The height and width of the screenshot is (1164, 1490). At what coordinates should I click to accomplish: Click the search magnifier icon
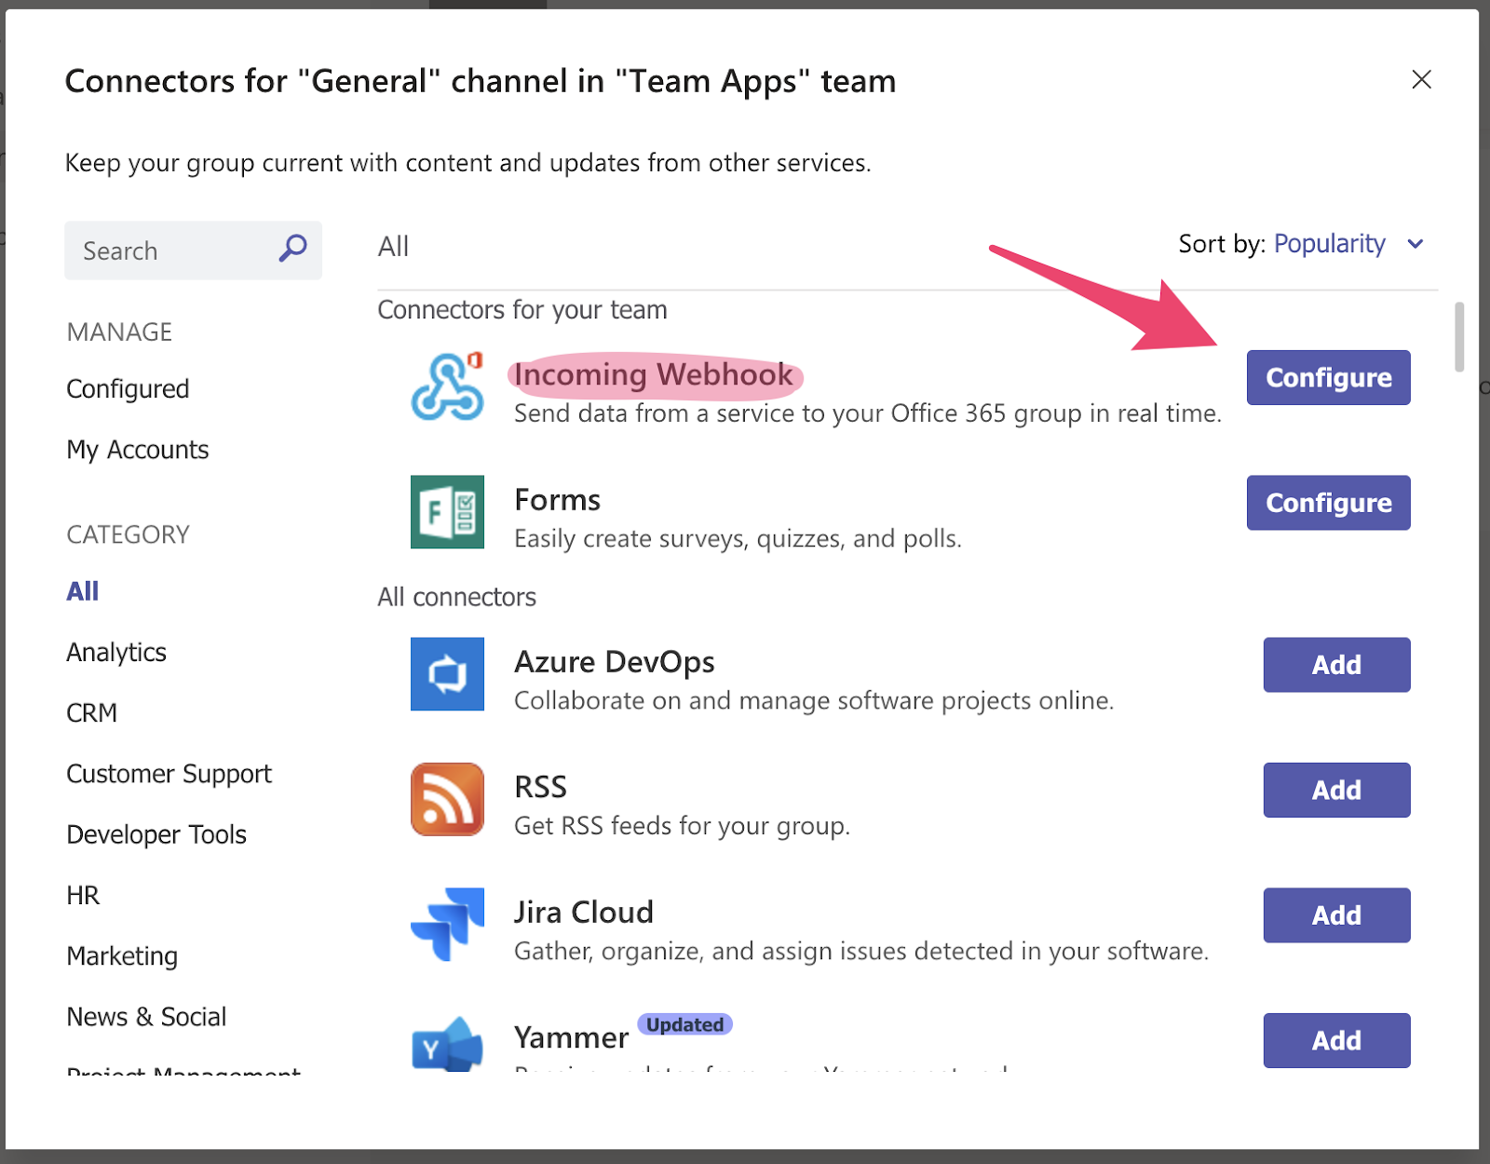292,249
